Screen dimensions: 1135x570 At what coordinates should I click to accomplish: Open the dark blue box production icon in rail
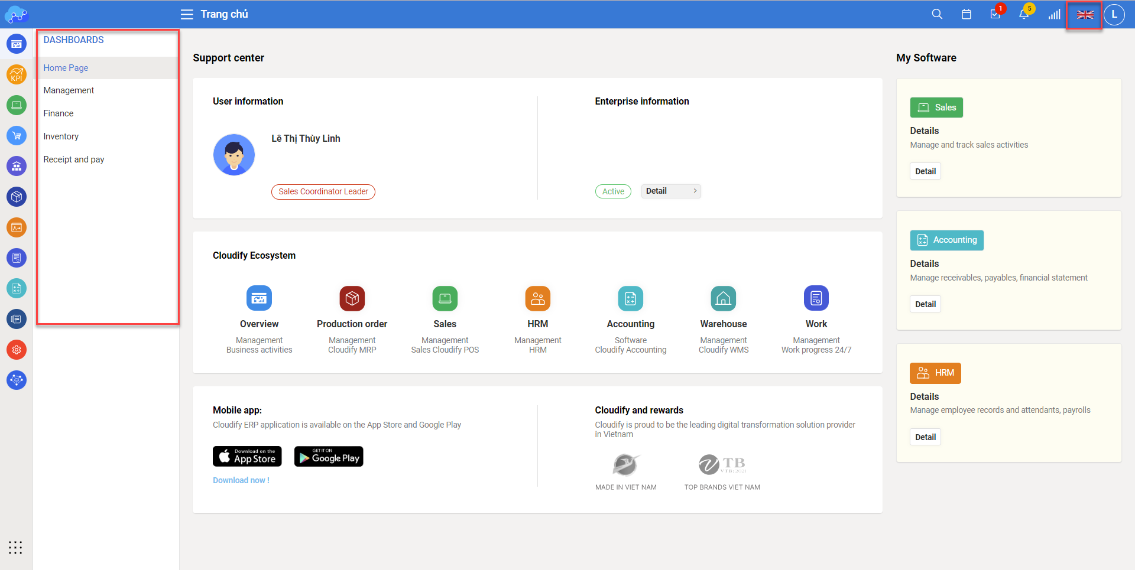[17, 197]
